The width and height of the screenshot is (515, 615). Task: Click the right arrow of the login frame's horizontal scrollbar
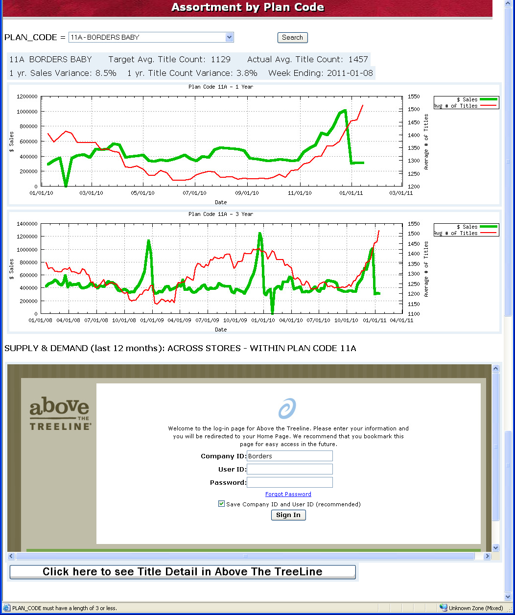487,556
